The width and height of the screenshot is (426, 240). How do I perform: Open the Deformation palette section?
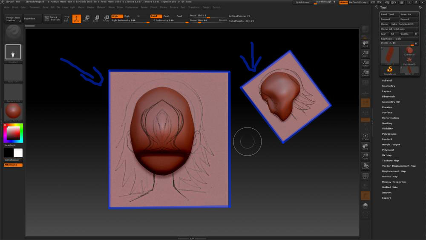coord(390,118)
